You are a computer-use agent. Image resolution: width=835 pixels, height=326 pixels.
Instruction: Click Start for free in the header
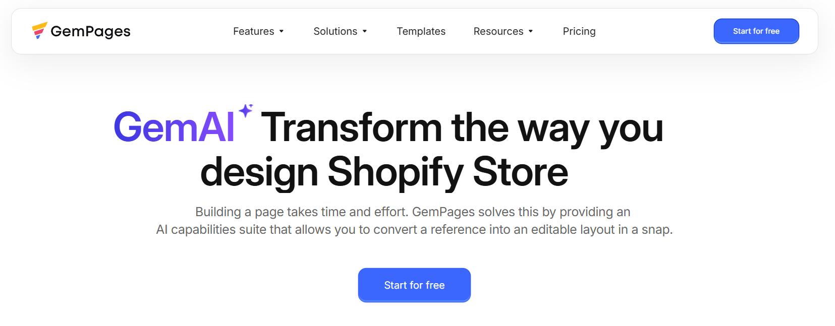click(x=756, y=31)
